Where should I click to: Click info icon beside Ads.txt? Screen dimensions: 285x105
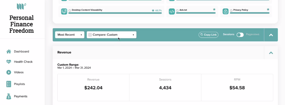tap(177, 10)
